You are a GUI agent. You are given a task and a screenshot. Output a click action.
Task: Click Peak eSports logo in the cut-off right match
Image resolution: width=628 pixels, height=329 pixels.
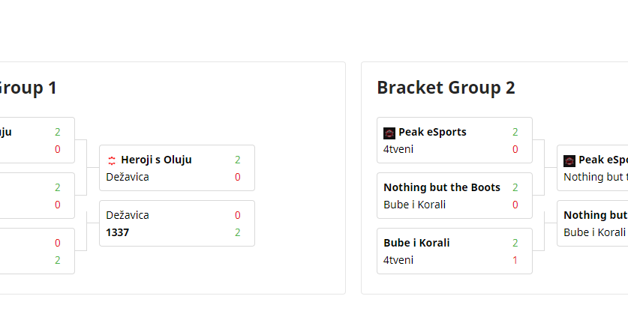point(569,160)
